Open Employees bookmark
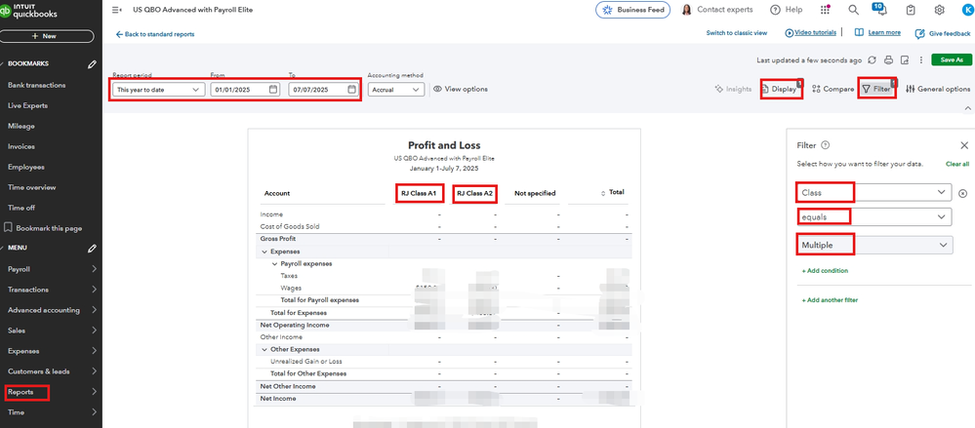The width and height of the screenshot is (975, 428). (26, 167)
